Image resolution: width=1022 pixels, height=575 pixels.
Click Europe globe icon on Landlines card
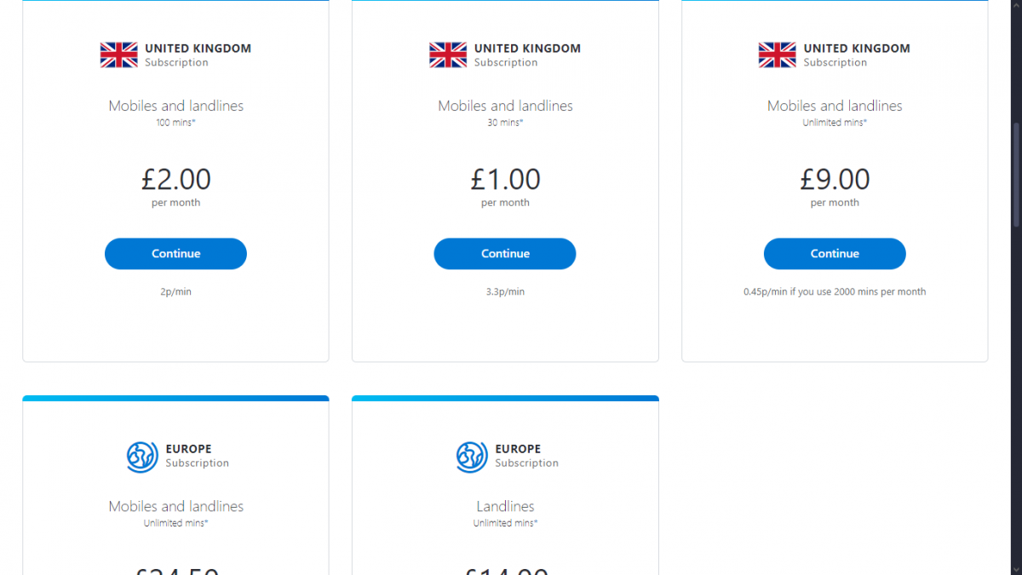(x=472, y=457)
